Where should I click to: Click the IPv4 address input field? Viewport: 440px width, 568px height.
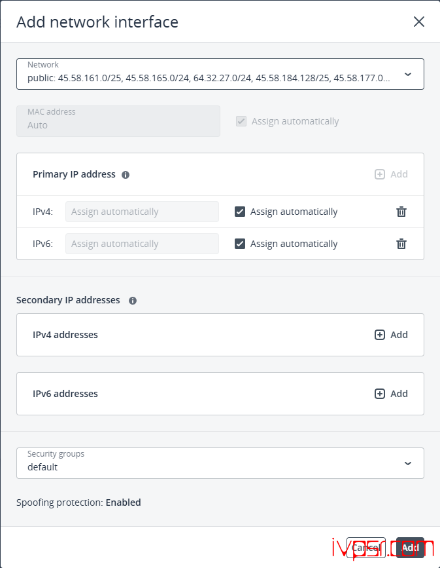142,212
